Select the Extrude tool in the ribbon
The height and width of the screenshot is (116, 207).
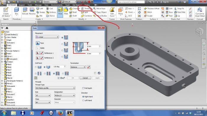coord(25,11)
